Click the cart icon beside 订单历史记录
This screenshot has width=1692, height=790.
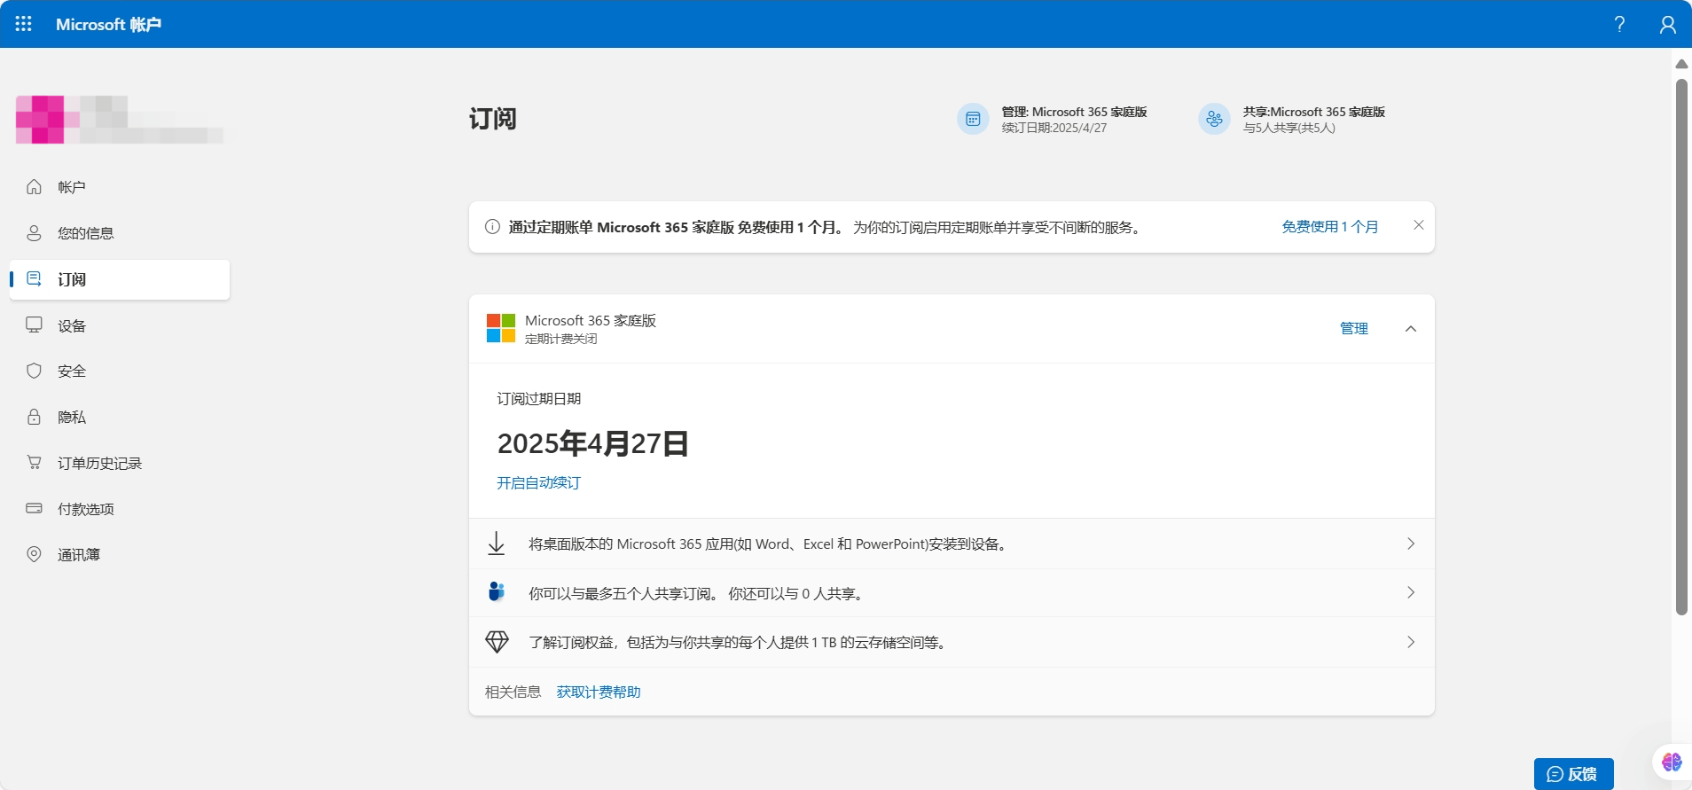34,463
